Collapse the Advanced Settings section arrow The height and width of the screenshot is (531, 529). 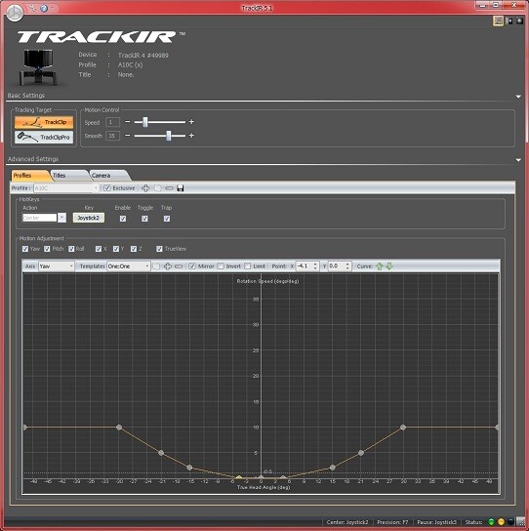(518, 160)
